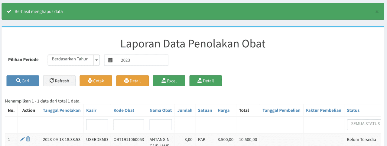Click the green Excel export button
Image resolution: width=387 pixels, height=146 pixels.
coord(169,81)
